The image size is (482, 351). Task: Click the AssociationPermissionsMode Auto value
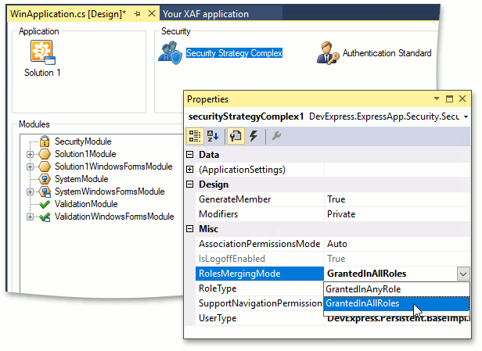337,244
